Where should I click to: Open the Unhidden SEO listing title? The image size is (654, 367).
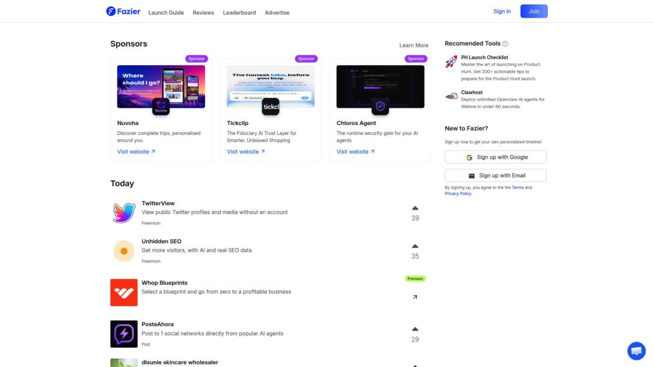[x=162, y=241]
